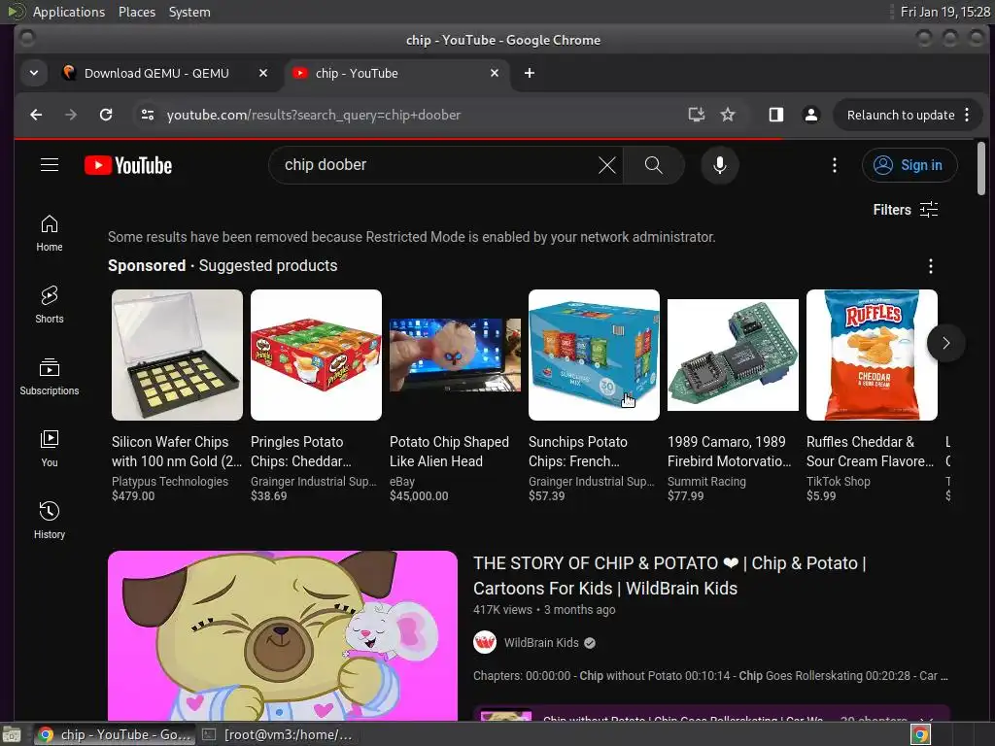Screen dimensions: 995x746
Task: Click the $45,000.00 eBay price
Action: (419, 496)
